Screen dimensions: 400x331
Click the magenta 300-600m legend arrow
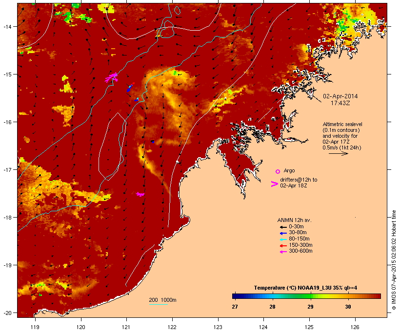pyautogui.click(x=283, y=252)
